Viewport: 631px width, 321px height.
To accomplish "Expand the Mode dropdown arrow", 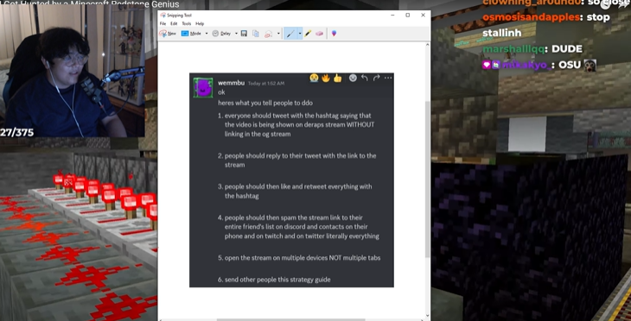I will coord(207,34).
